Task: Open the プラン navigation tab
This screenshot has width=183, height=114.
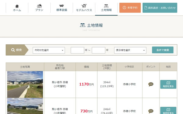Action: click(x=39, y=8)
